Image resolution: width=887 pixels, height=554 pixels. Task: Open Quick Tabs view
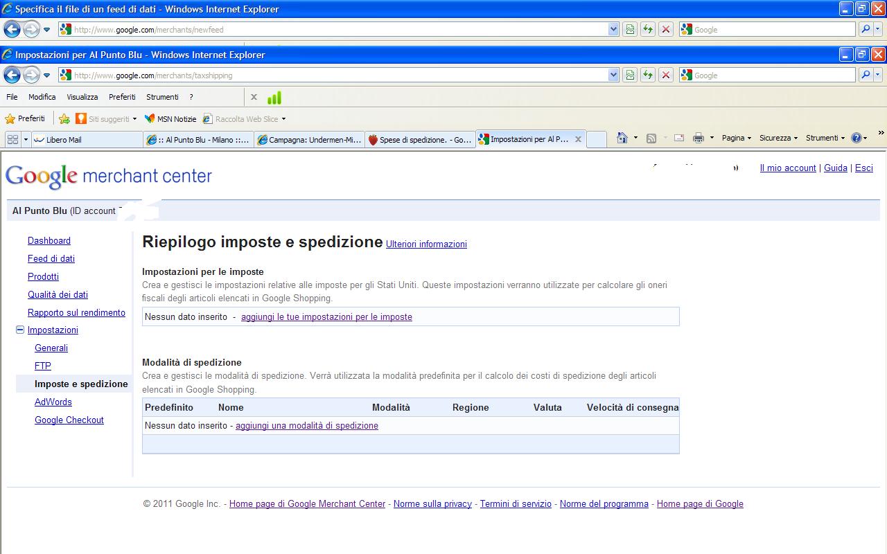[x=12, y=139]
